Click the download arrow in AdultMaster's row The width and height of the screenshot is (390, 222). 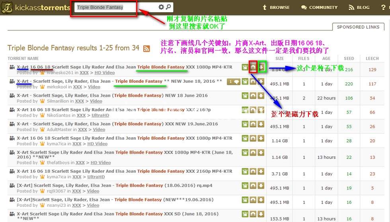(261, 124)
